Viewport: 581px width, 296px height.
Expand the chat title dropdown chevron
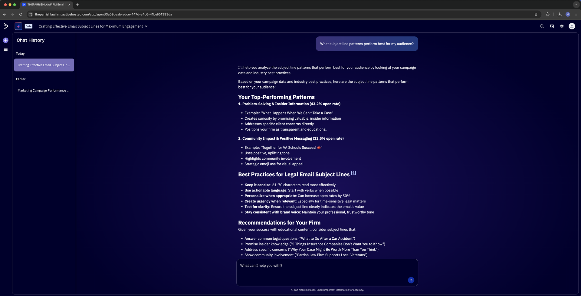pyautogui.click(x=146, y=26)
